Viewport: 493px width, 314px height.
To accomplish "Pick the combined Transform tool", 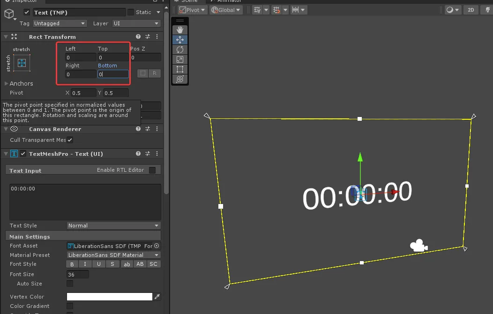I will (x=180, y=79).
